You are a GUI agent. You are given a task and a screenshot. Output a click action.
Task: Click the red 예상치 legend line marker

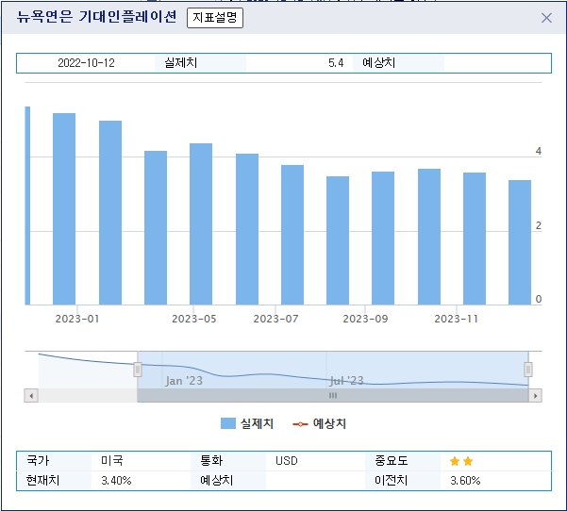tap(300, 424)
